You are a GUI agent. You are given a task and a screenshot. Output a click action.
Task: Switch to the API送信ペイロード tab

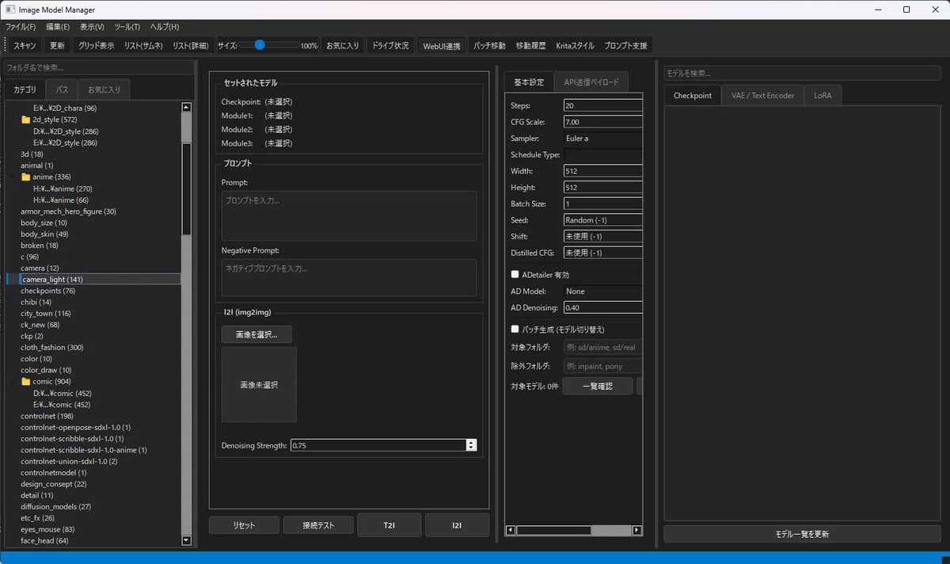tap(591, 82)
